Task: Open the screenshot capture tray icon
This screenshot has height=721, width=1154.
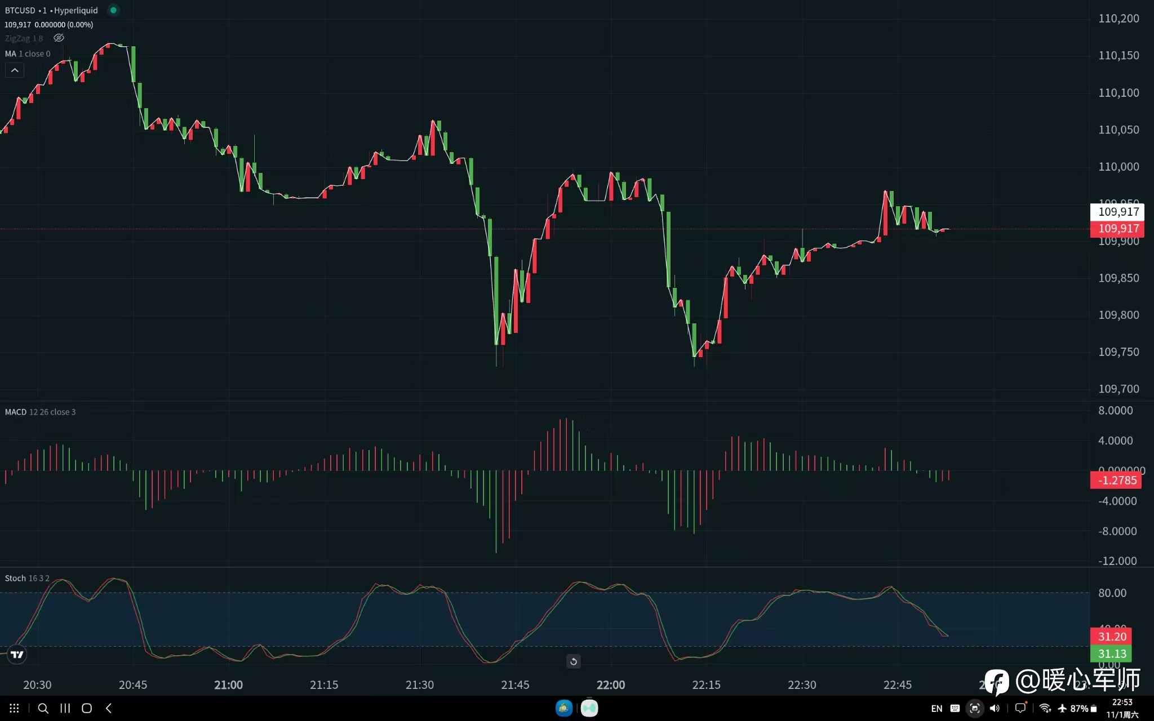Action: [974, 708]
